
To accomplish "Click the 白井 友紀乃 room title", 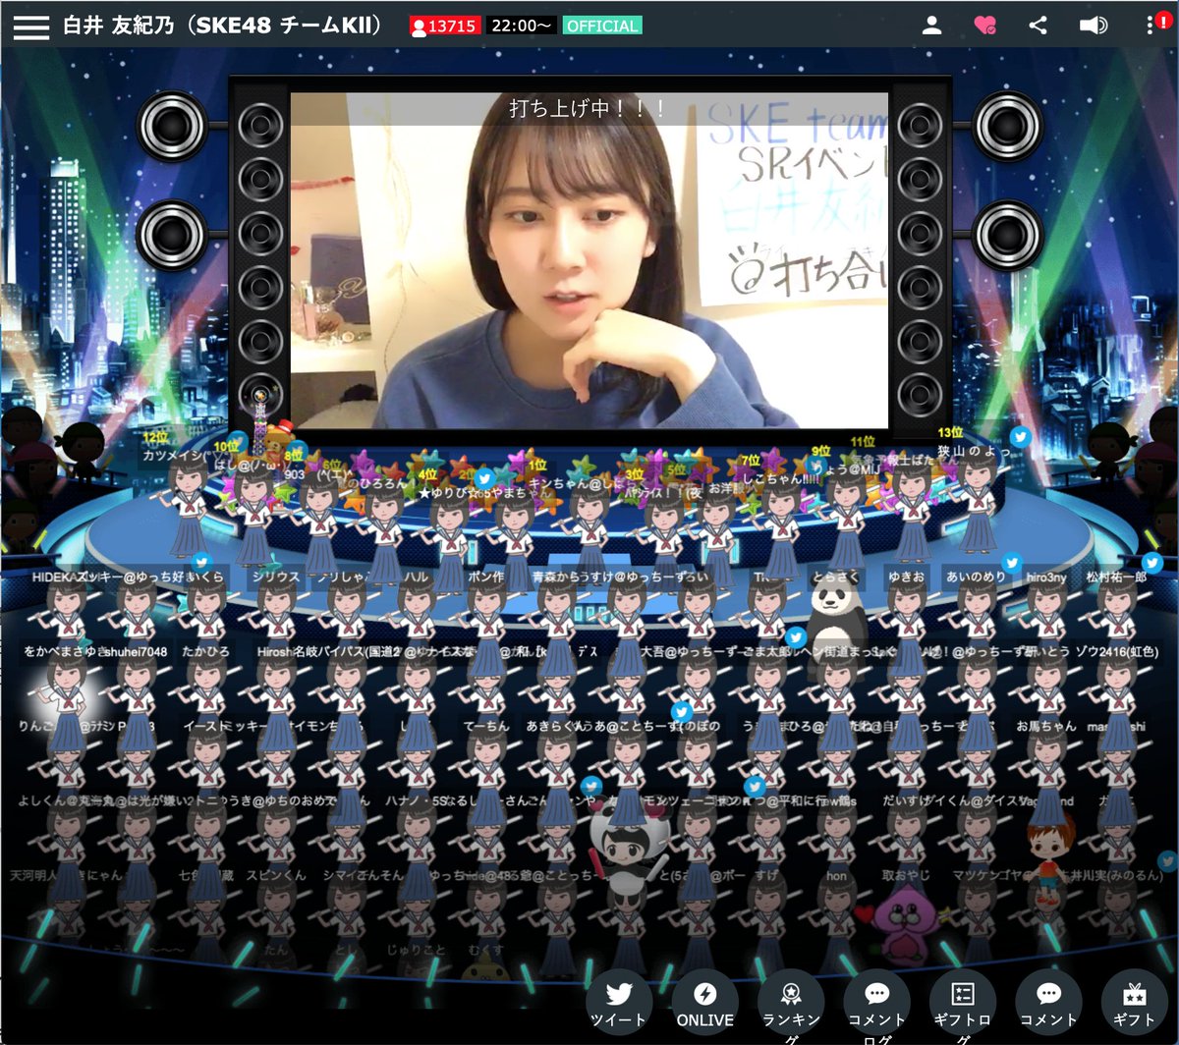I will [223, 26].
